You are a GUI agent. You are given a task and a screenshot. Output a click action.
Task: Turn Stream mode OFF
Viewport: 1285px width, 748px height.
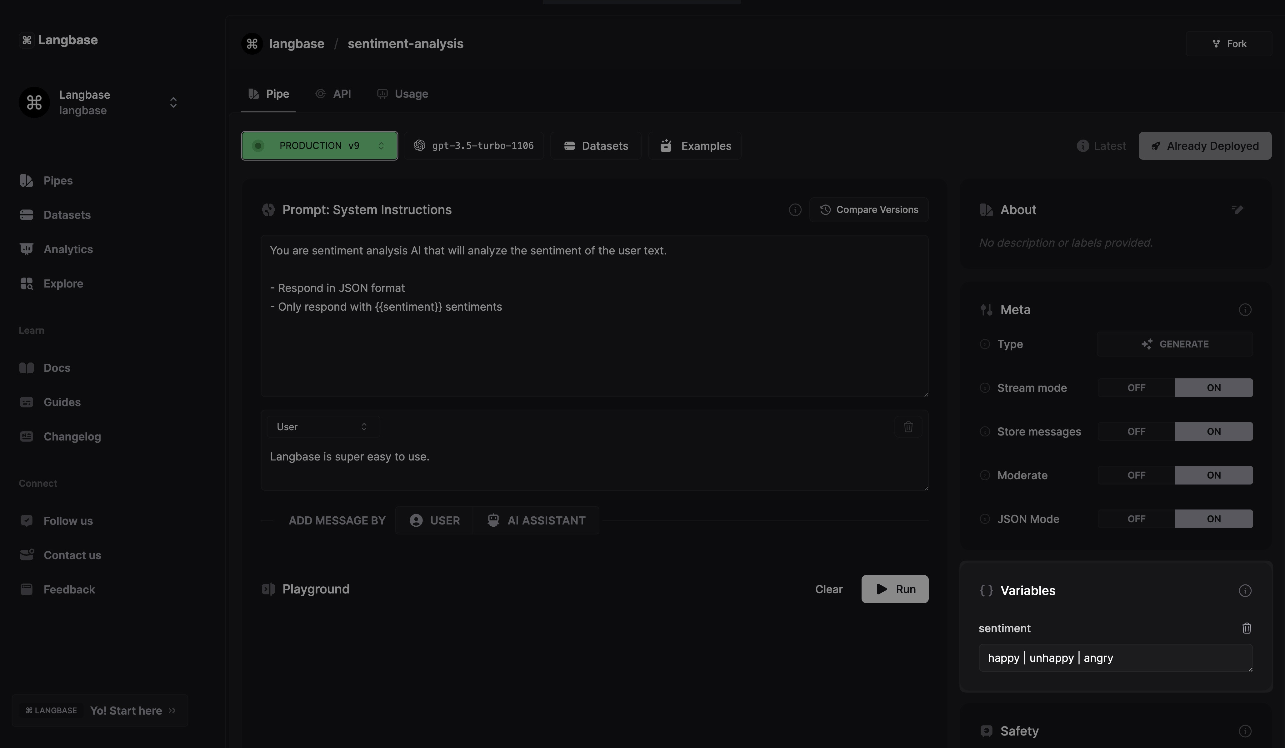tap(1136, 388)
